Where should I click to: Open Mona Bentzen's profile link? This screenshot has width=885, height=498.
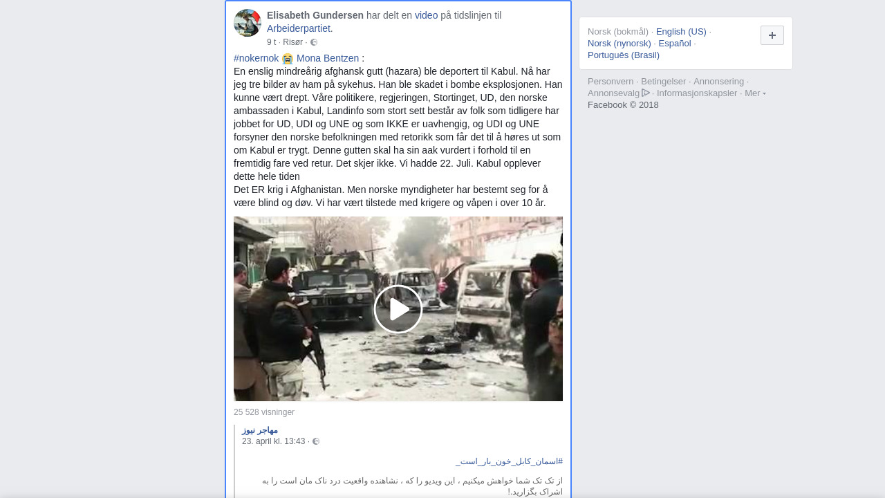tap(328, 58)
